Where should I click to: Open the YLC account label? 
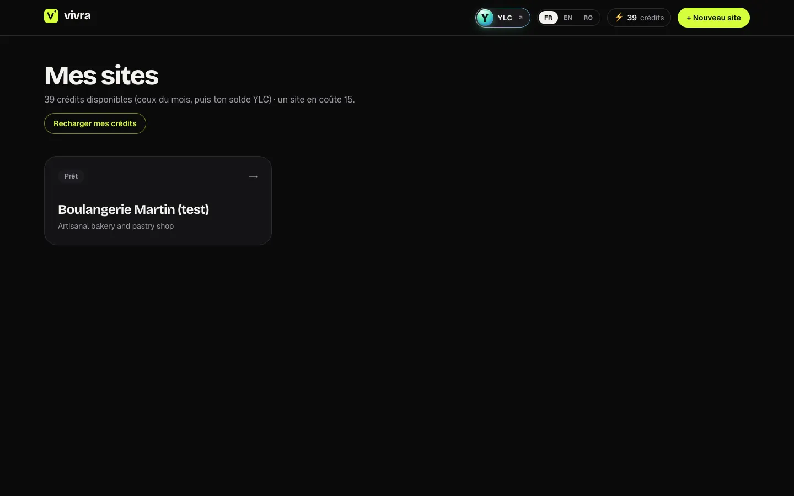[505, 18]
